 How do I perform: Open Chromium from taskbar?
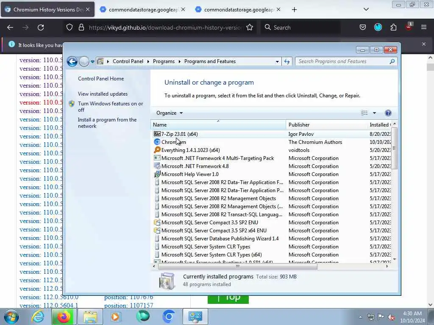pos(169,317)
